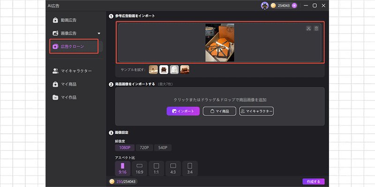Click the coin icon in the bottom bar
Image resolution: width=375 pixels, height=187 pixels.
point(112,181)
